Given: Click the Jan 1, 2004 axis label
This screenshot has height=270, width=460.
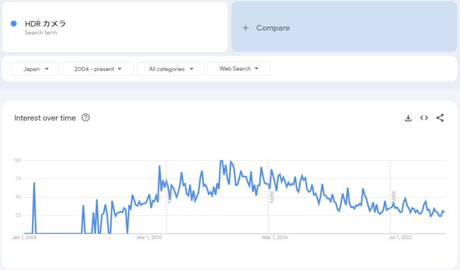Looking at the screenshot, I should click(x=24, y=237).
